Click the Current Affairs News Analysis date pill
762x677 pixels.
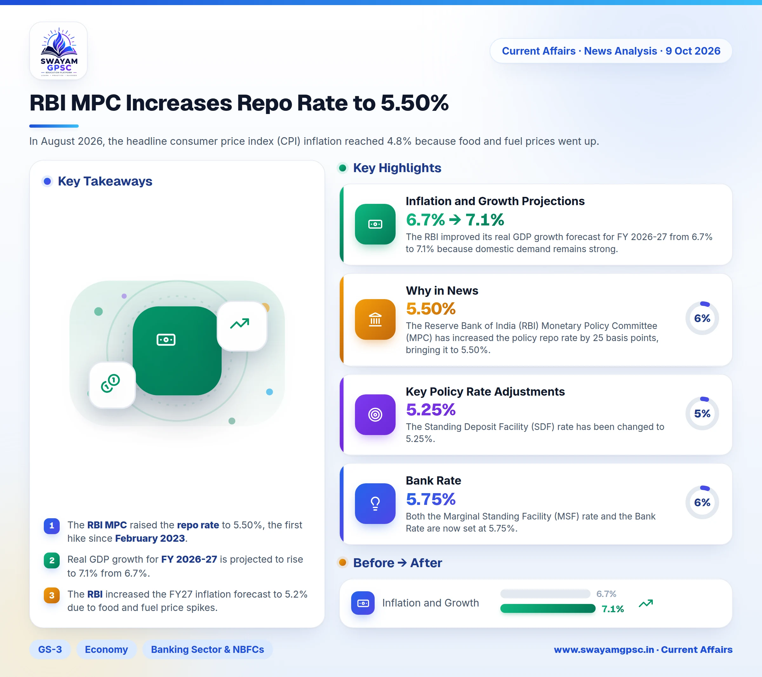coord(611,51)
